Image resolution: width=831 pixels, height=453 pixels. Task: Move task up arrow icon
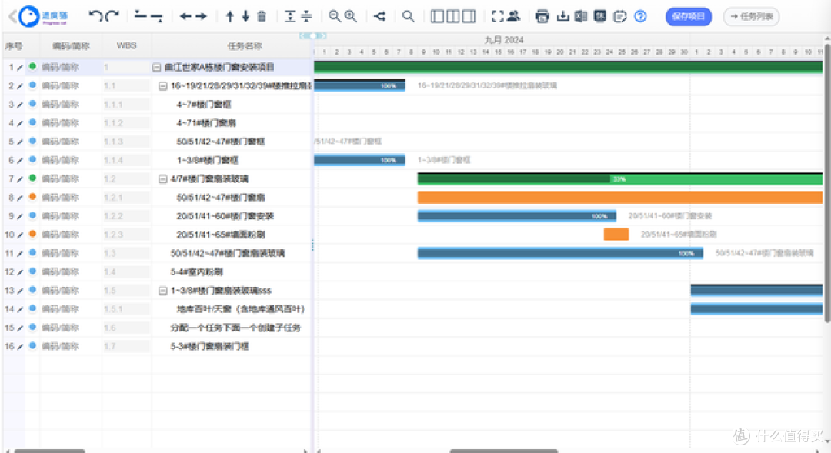click(229, 16)
